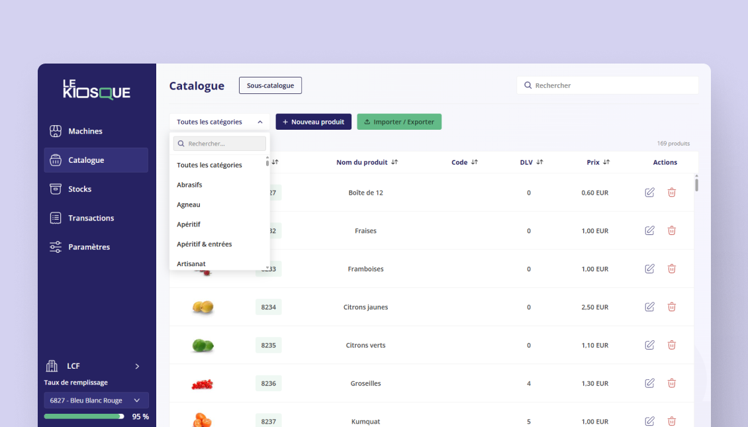
Task: Click the Groseilles thumbnail
Action: 203,383
